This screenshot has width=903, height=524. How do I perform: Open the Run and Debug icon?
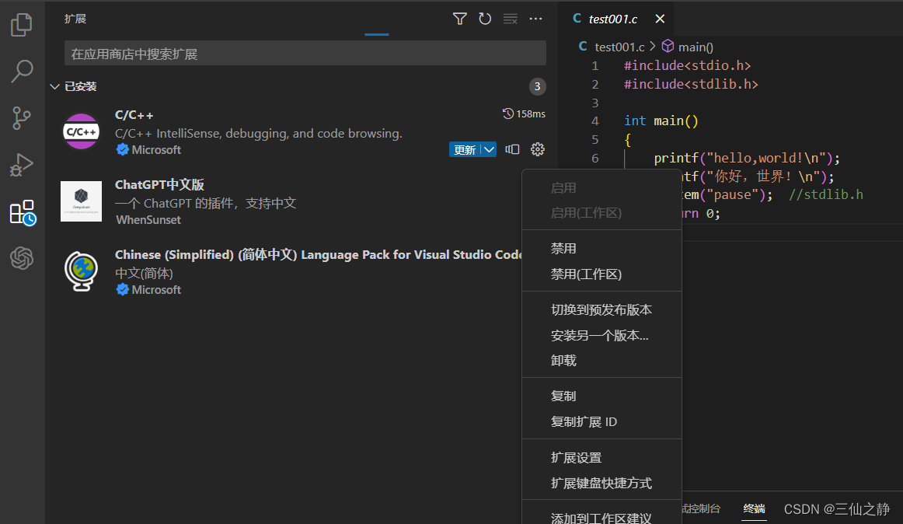pyautogui.click(x=22, y=165)
